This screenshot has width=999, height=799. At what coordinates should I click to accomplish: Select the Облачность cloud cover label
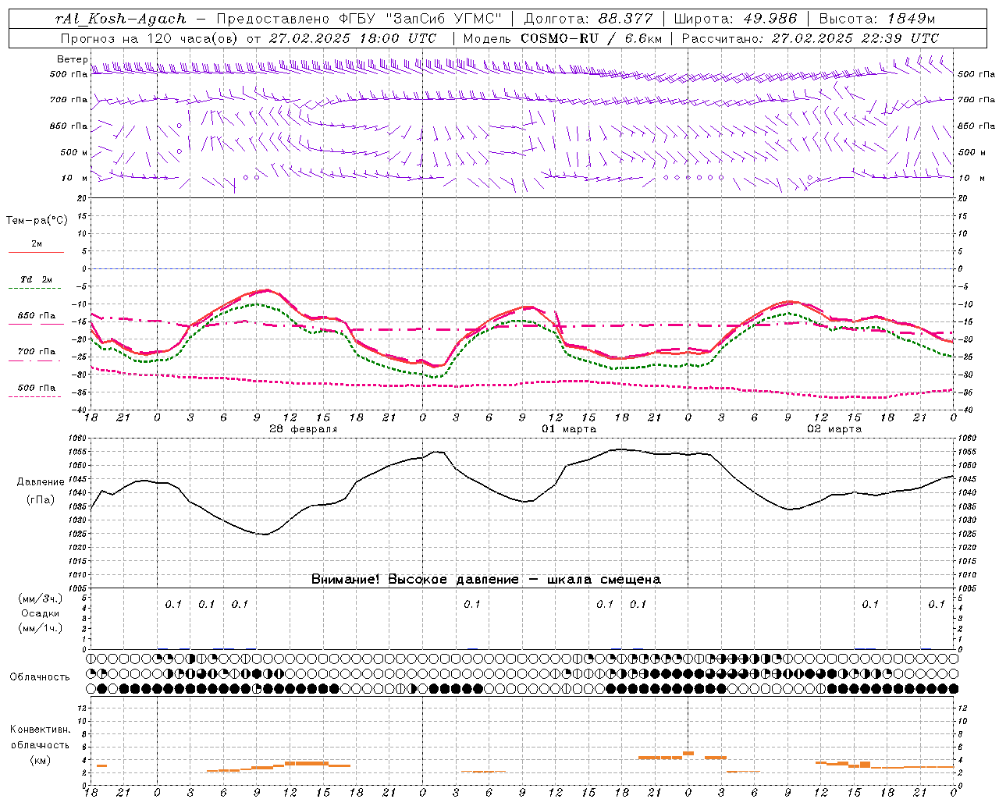(x=40, y=676)
